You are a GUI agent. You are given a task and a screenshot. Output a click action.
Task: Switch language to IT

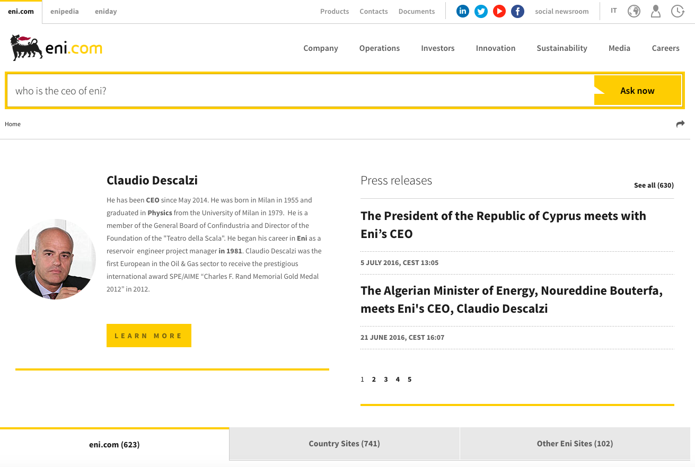click(x=614, y=11)
